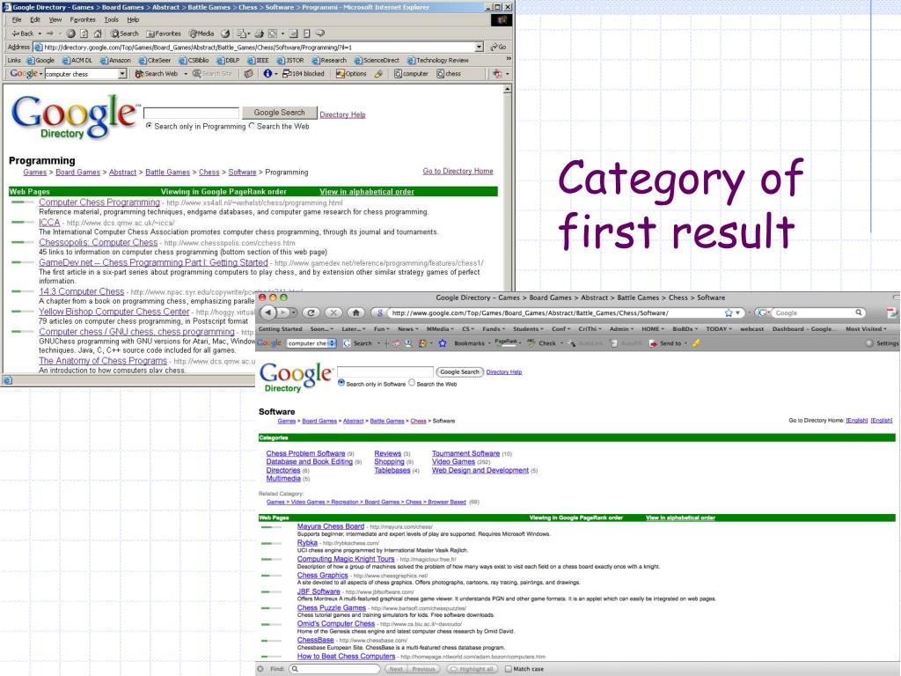Click the Find text field in Firefox find bar
The image size is (901, 676).
pos(335,669)
